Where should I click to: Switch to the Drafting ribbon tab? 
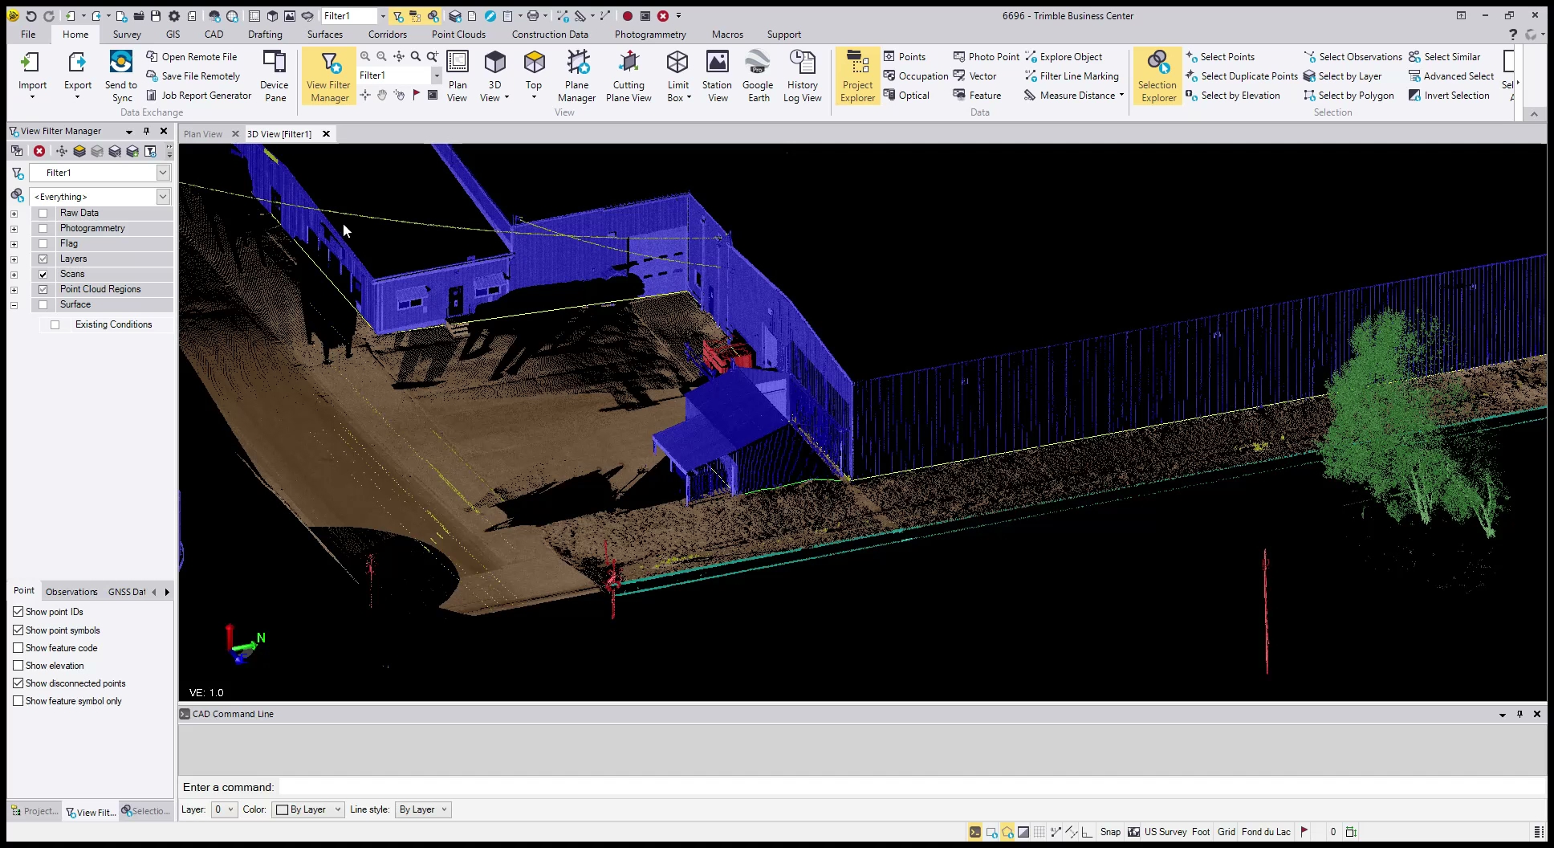[265, 35]
